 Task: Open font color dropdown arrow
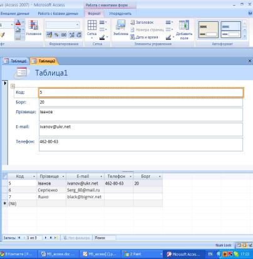pyautogui.click(x=23, y=23)
